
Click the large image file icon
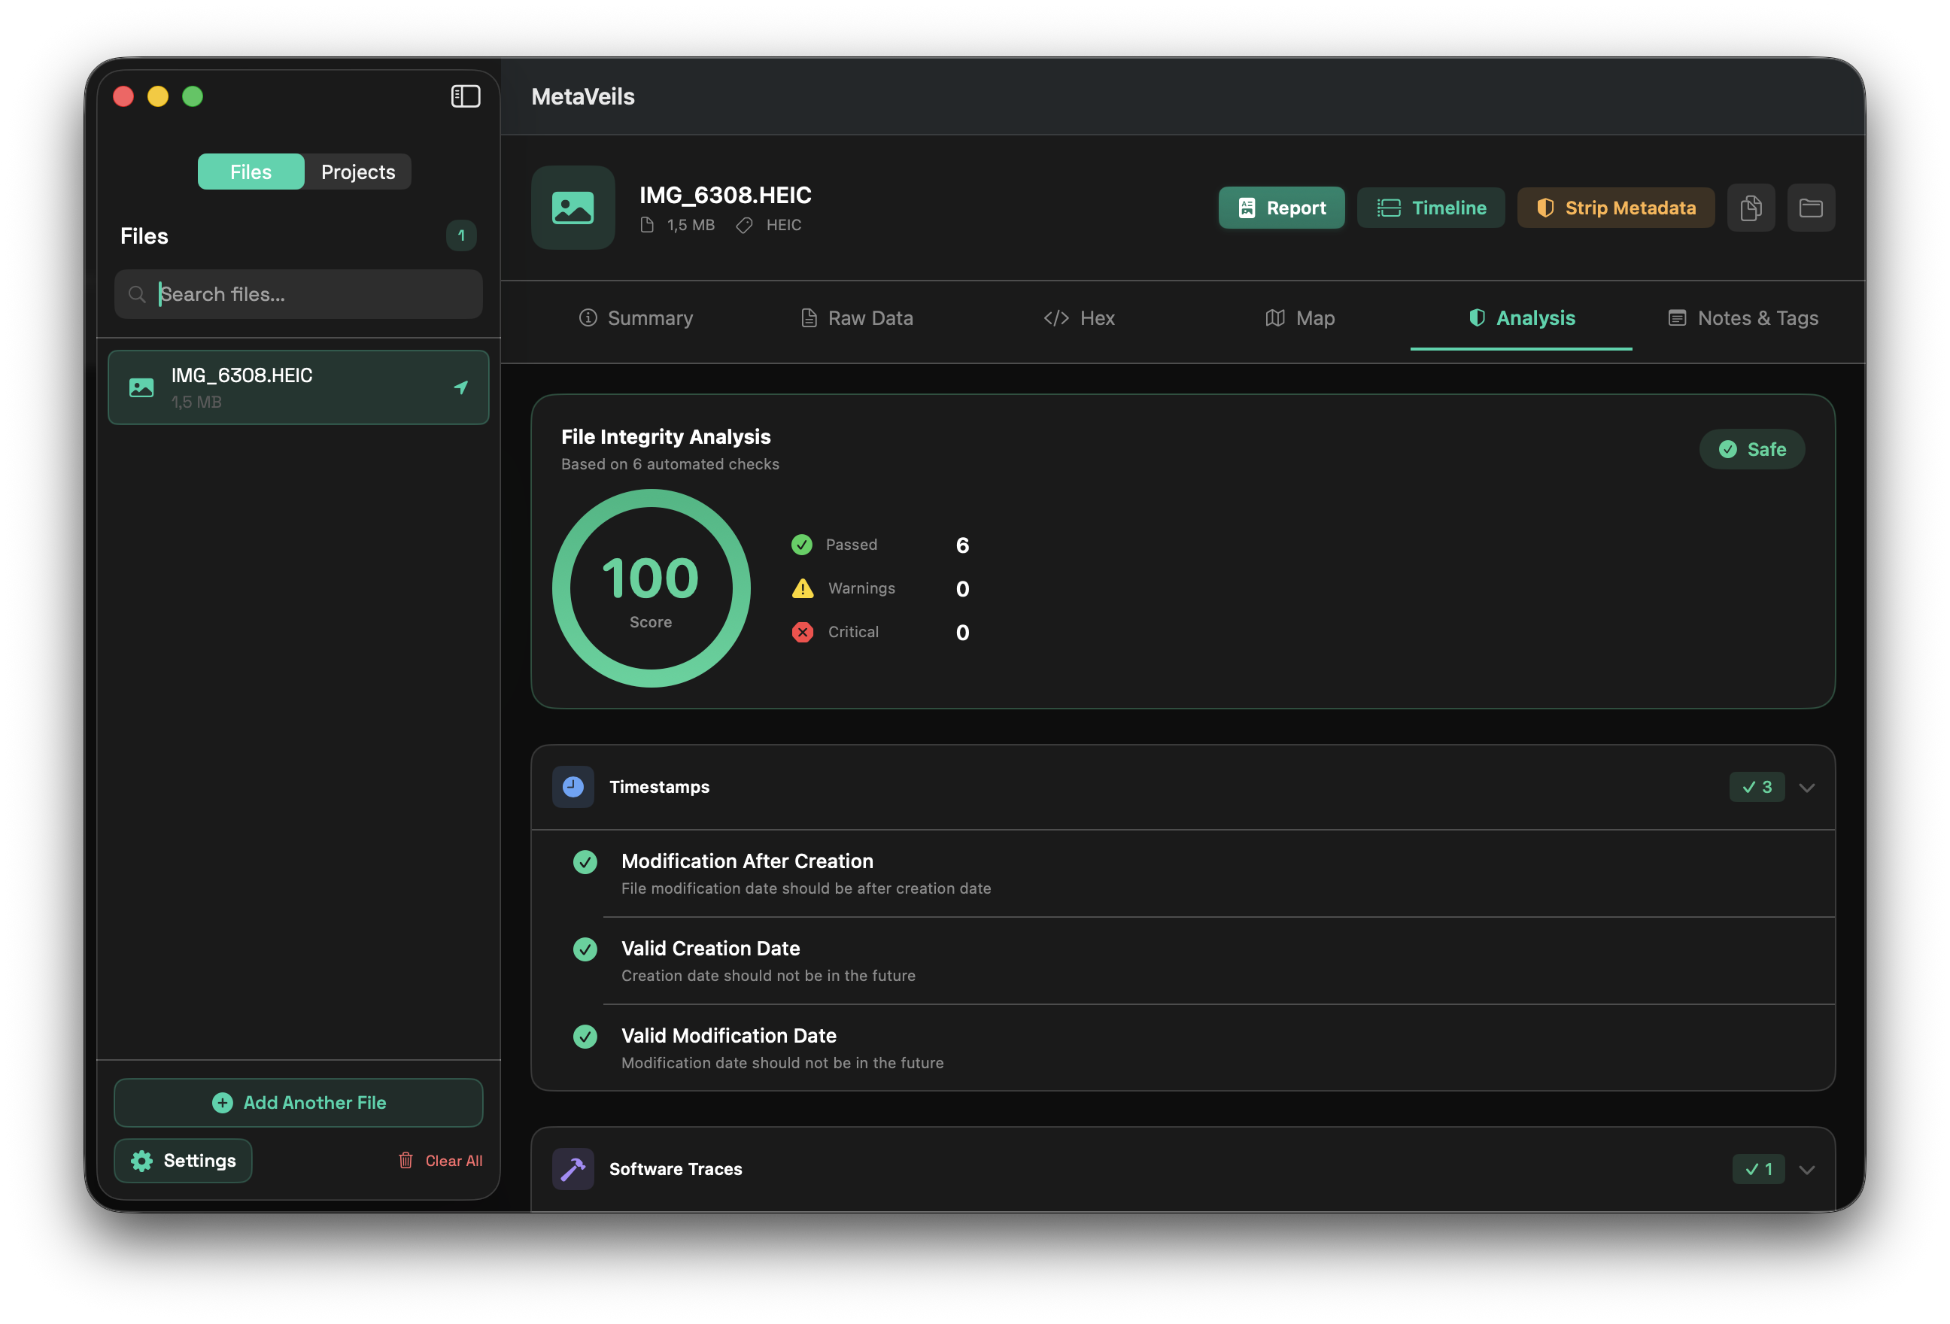tap(573, 208)
